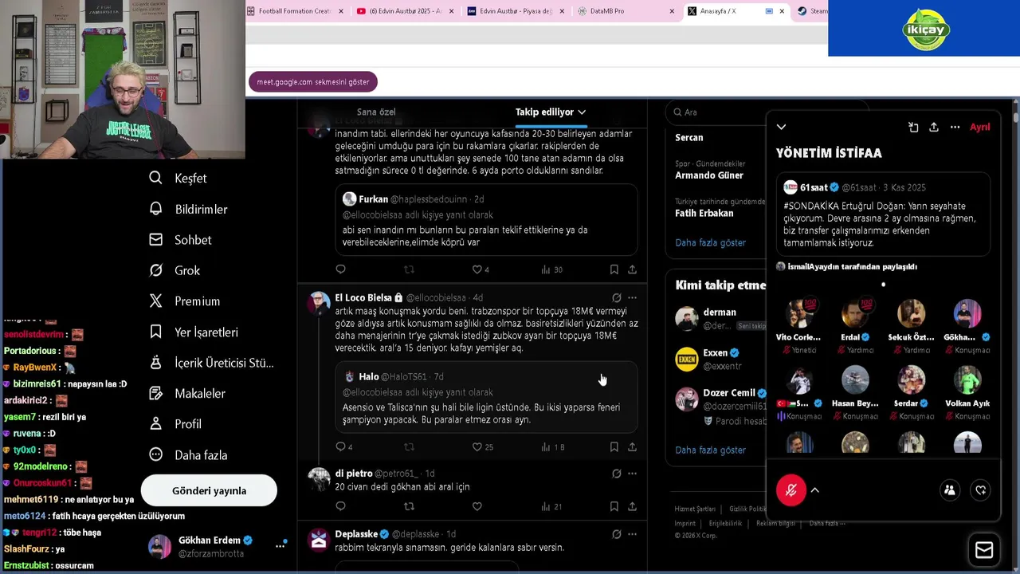Share the El Loco Bielsa maaş post
The image size is (1020, 574).
[632, 446]
